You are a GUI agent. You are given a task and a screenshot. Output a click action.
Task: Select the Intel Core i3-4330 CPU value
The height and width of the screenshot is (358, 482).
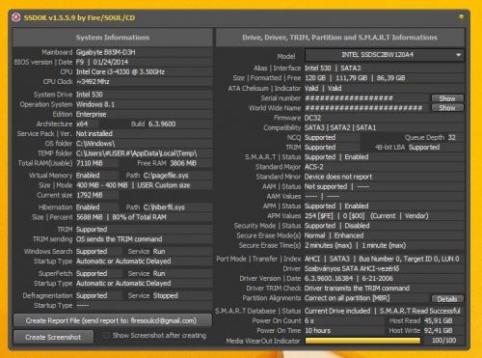coord(120,71)
